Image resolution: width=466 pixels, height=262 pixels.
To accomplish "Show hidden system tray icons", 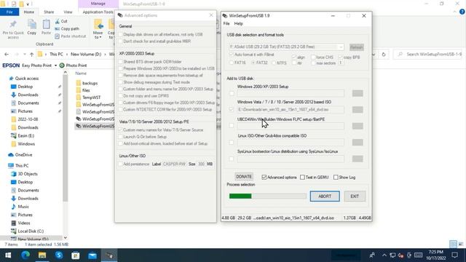I will coord(384,255).
